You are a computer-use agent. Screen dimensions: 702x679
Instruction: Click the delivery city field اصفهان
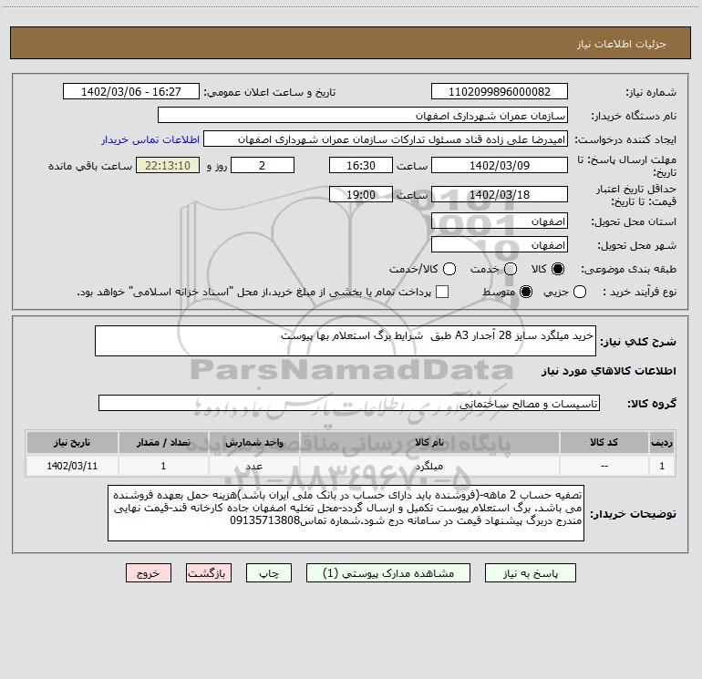500,245
